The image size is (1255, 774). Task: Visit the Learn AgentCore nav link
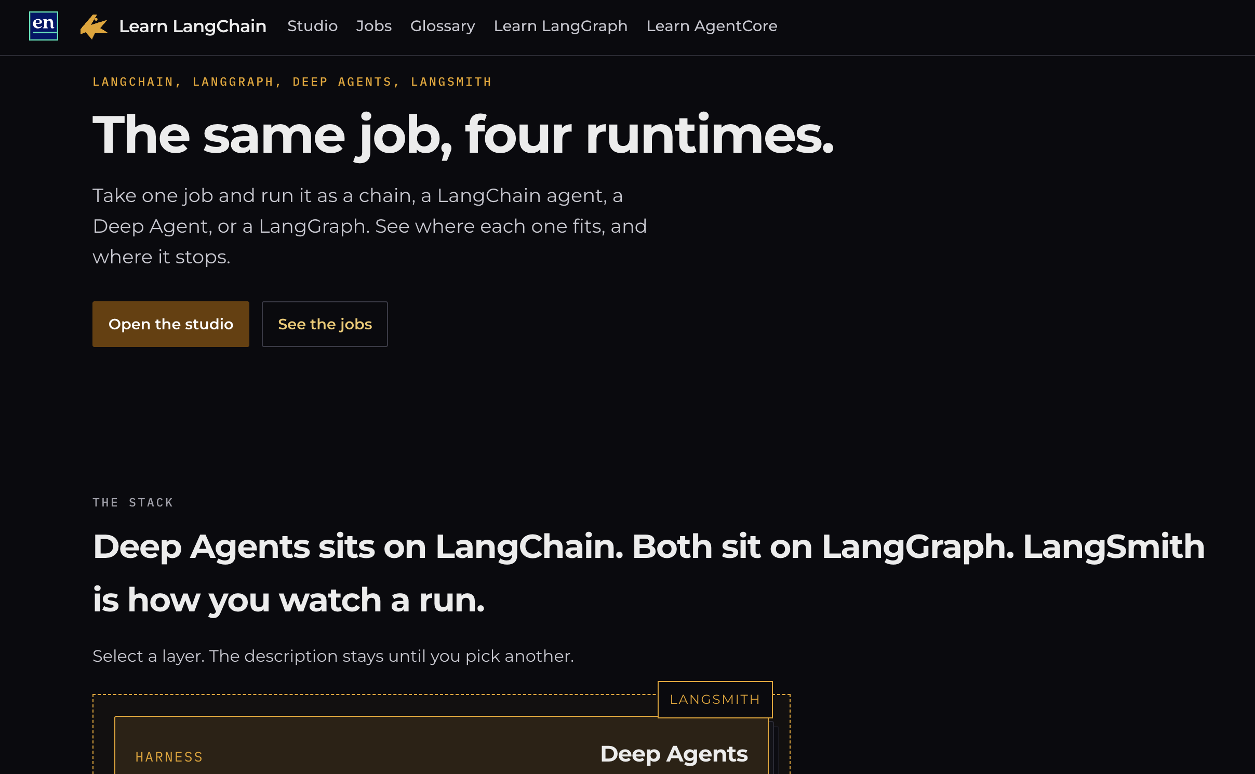pyautogui.click(x=712, y=26)
